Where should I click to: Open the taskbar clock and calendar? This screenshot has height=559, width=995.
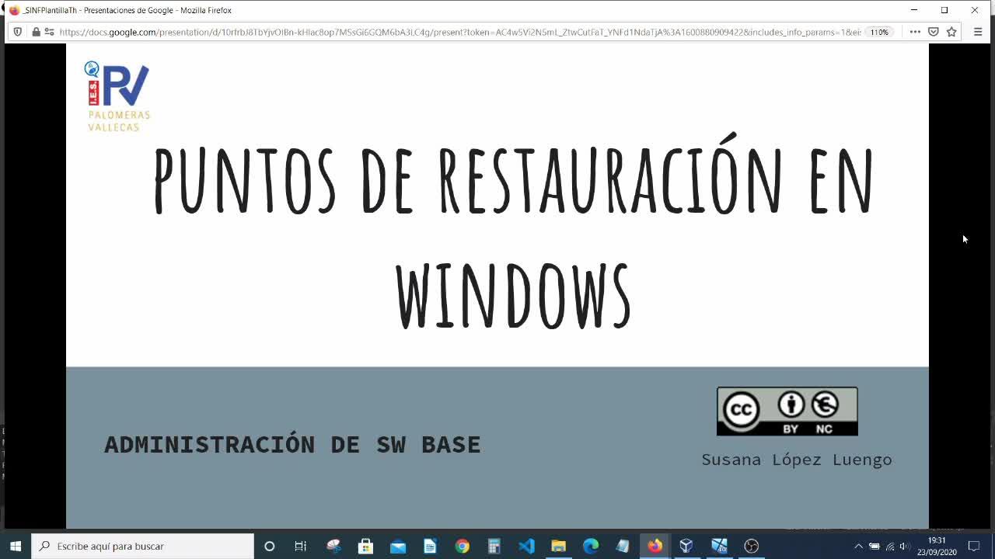937,546
